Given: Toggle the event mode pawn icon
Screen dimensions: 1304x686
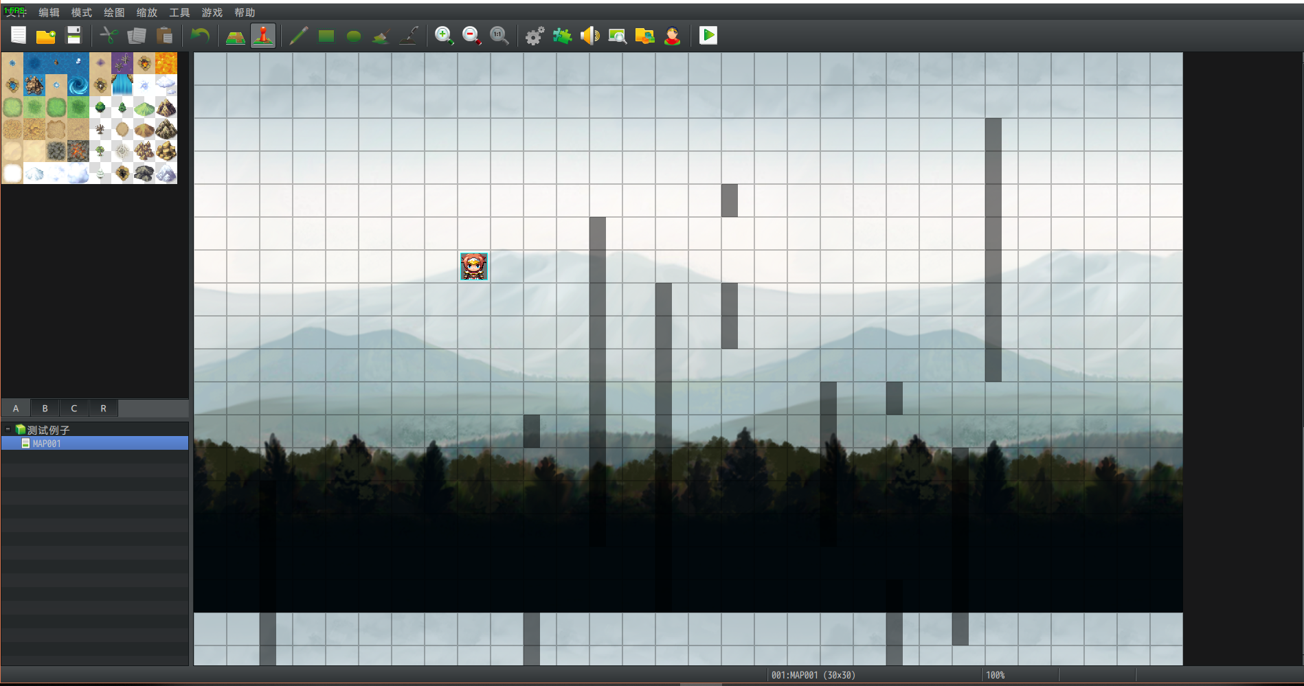Looking at the screenshot, I should pyautogui.click(x=263, y=36).
